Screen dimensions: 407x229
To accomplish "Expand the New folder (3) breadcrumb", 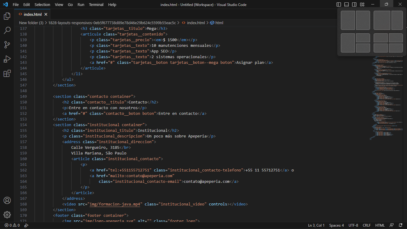I will (x=31, y=23).
